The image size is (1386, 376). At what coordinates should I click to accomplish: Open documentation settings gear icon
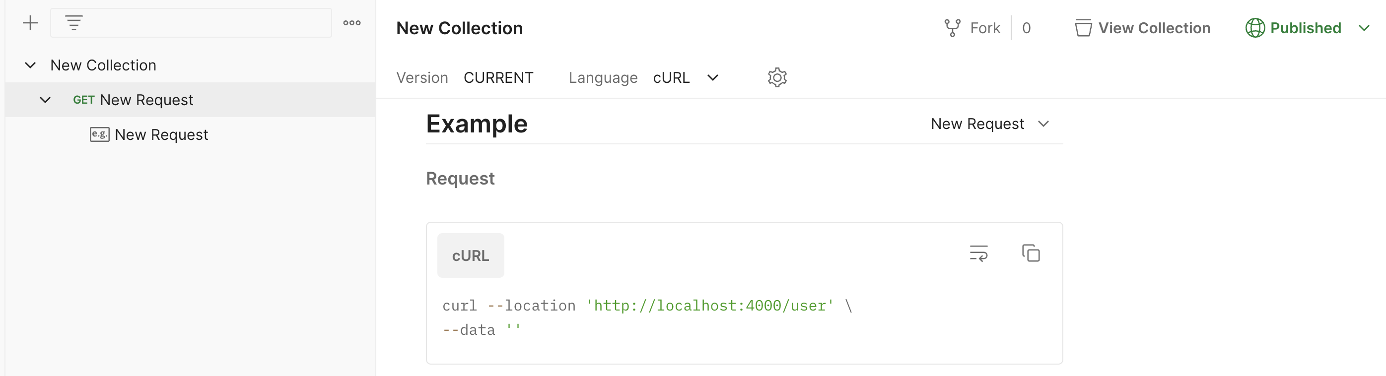(x=777, y=77)
